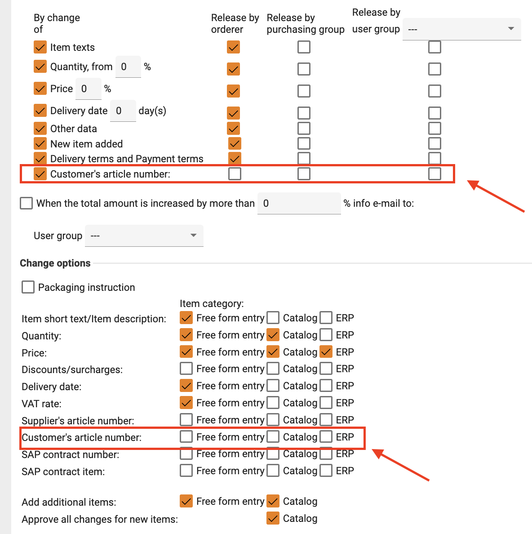Check the Packaging instruction checkbox

click(x=28, y=287)
